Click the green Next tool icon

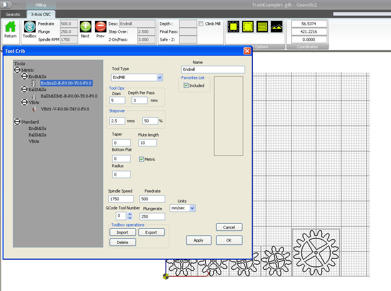[85, 27]
